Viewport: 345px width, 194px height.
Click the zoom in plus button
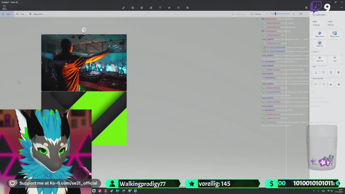[294, 14]
